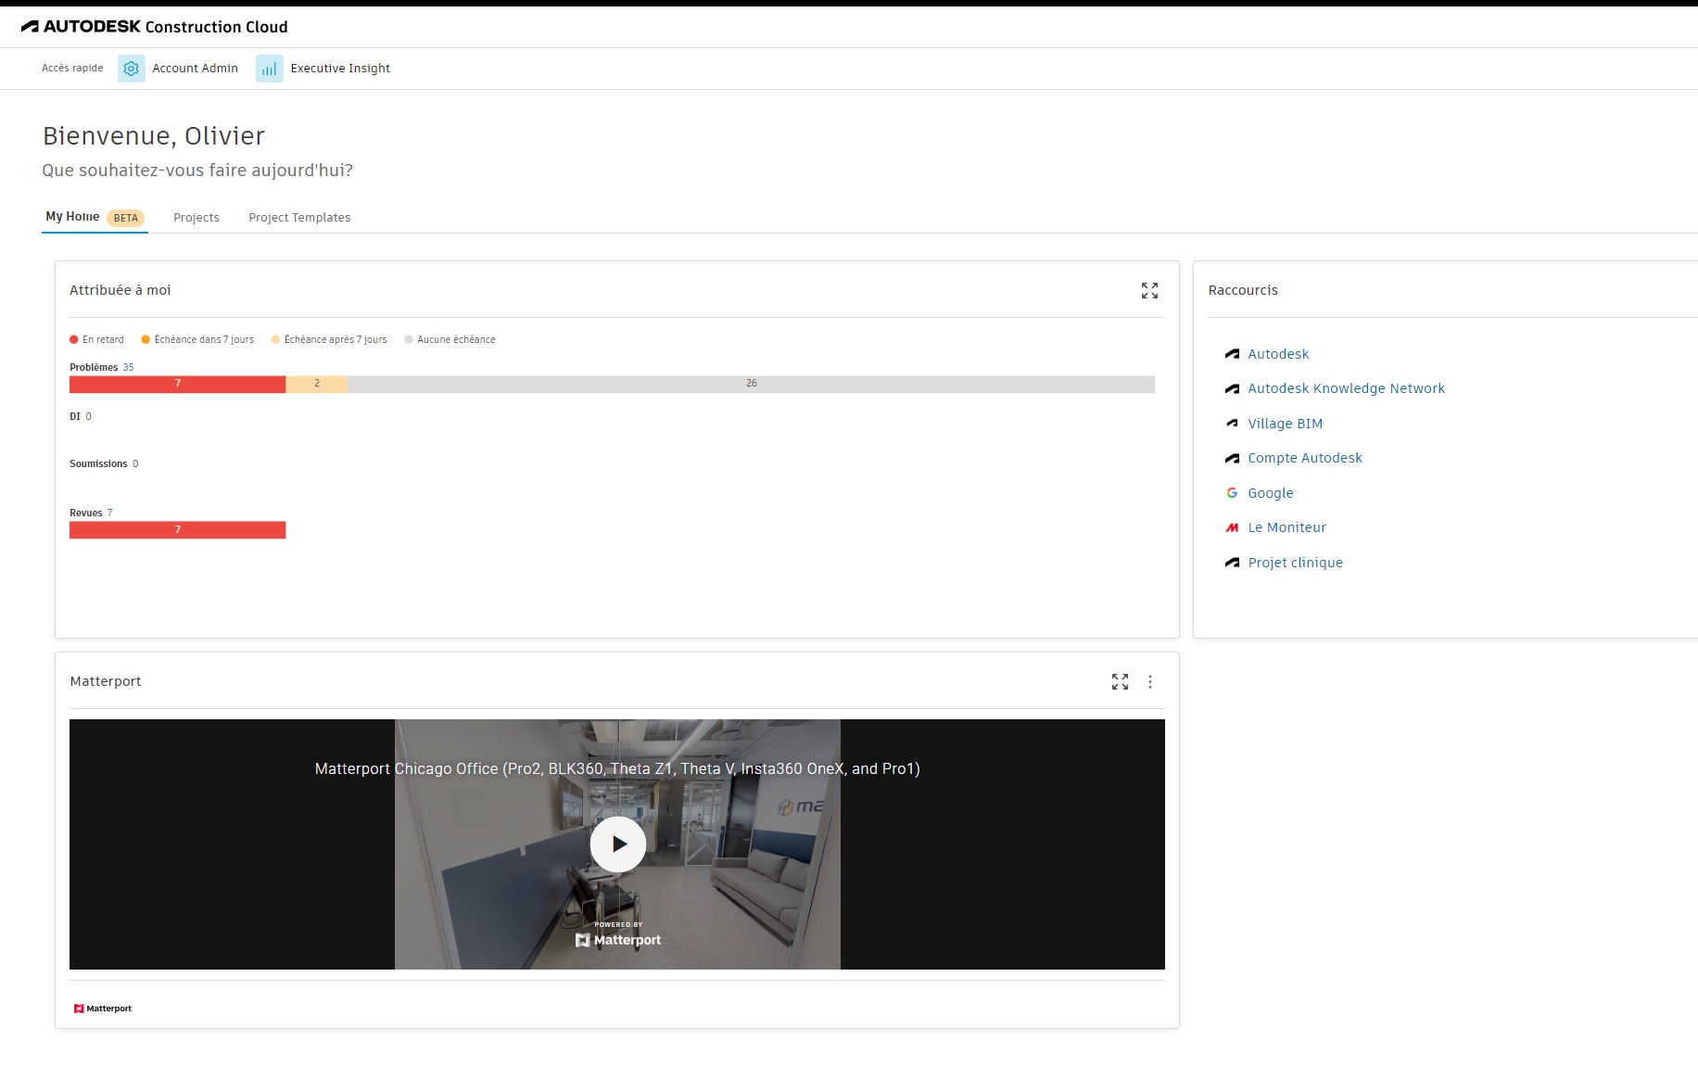Open the Village BIM shortcut link
The height and width of the screenshot is (1078, 1698).
(x=1285, y=423)
